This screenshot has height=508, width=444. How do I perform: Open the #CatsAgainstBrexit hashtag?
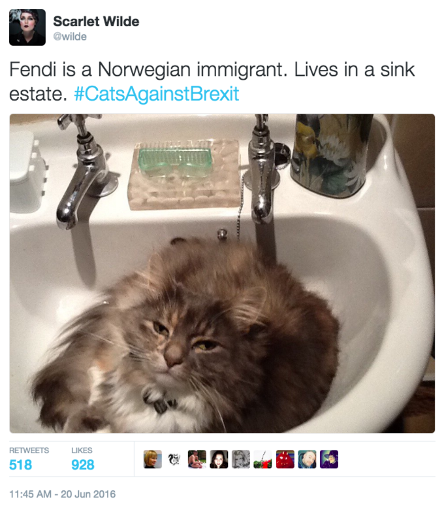(x=157, y=93)
